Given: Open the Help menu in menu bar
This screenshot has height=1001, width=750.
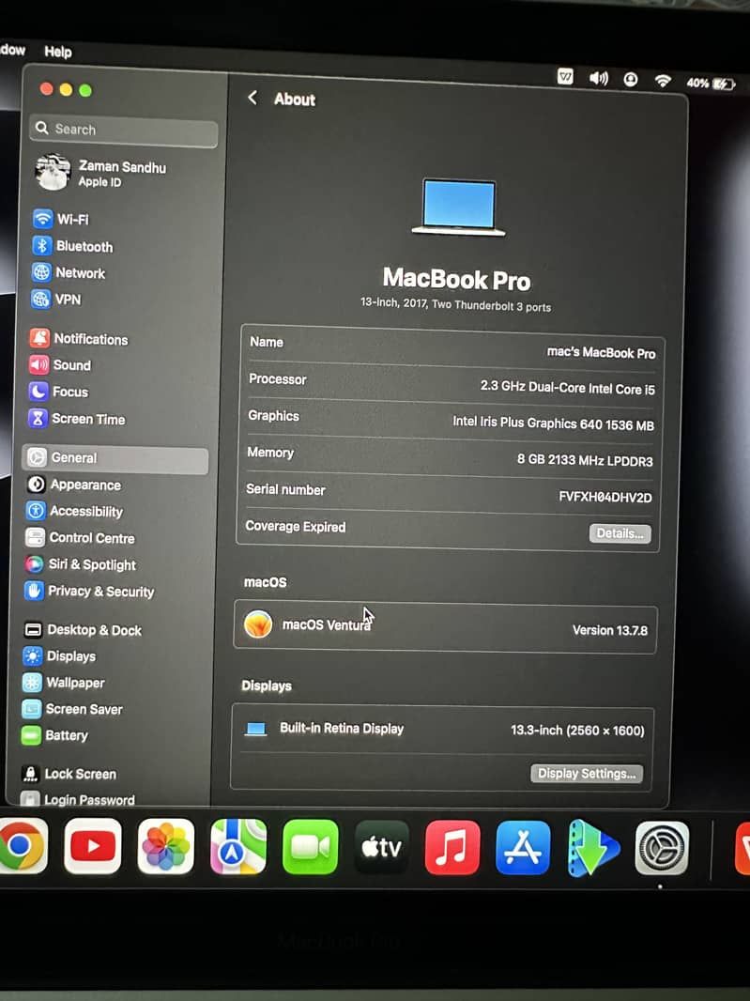Looking at the screenshot, I should [58, 52].
